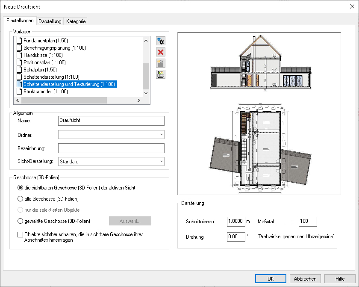Click the Maßstab scale field
The height and width of the screenshot is (287, 359).
[x=308, y=222]
